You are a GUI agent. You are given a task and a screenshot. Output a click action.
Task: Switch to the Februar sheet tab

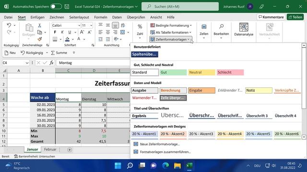tap(50, 150)
